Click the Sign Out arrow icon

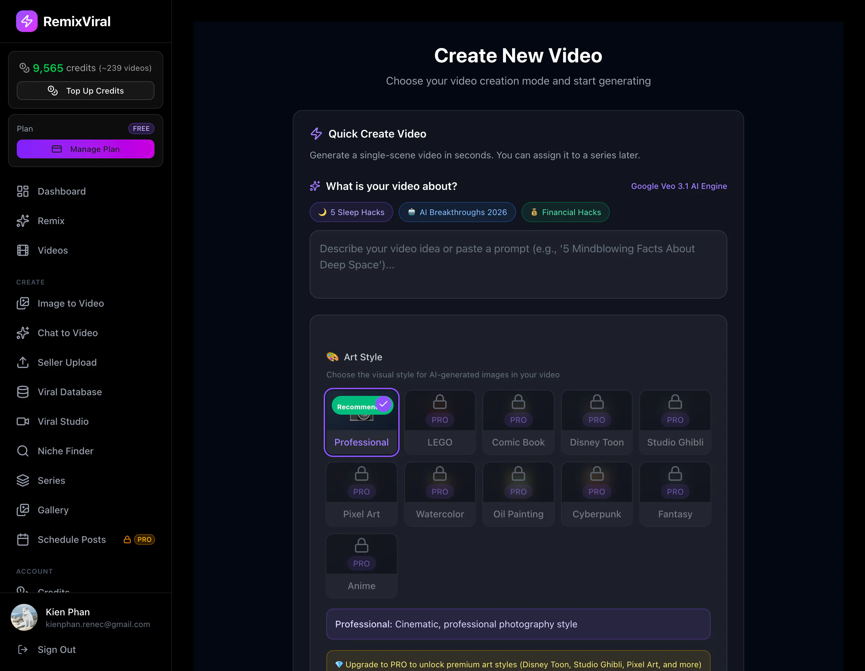[x=22, y=649]
